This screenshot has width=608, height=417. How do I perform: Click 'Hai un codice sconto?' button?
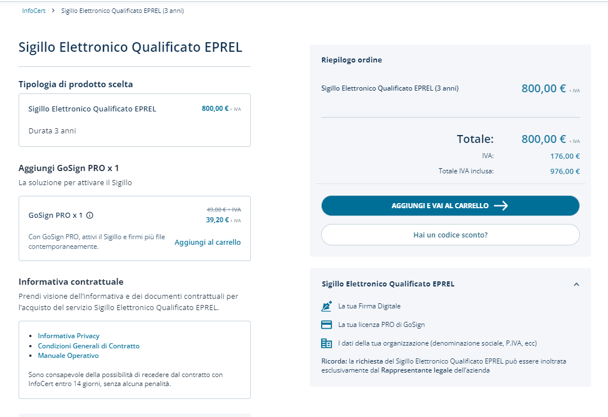[450, 235]
